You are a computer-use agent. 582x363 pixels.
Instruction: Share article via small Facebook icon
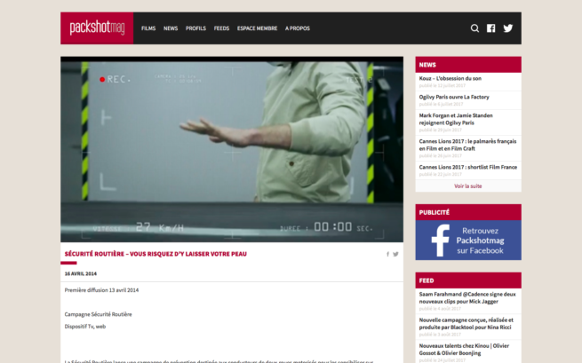(x=388, y=254)
